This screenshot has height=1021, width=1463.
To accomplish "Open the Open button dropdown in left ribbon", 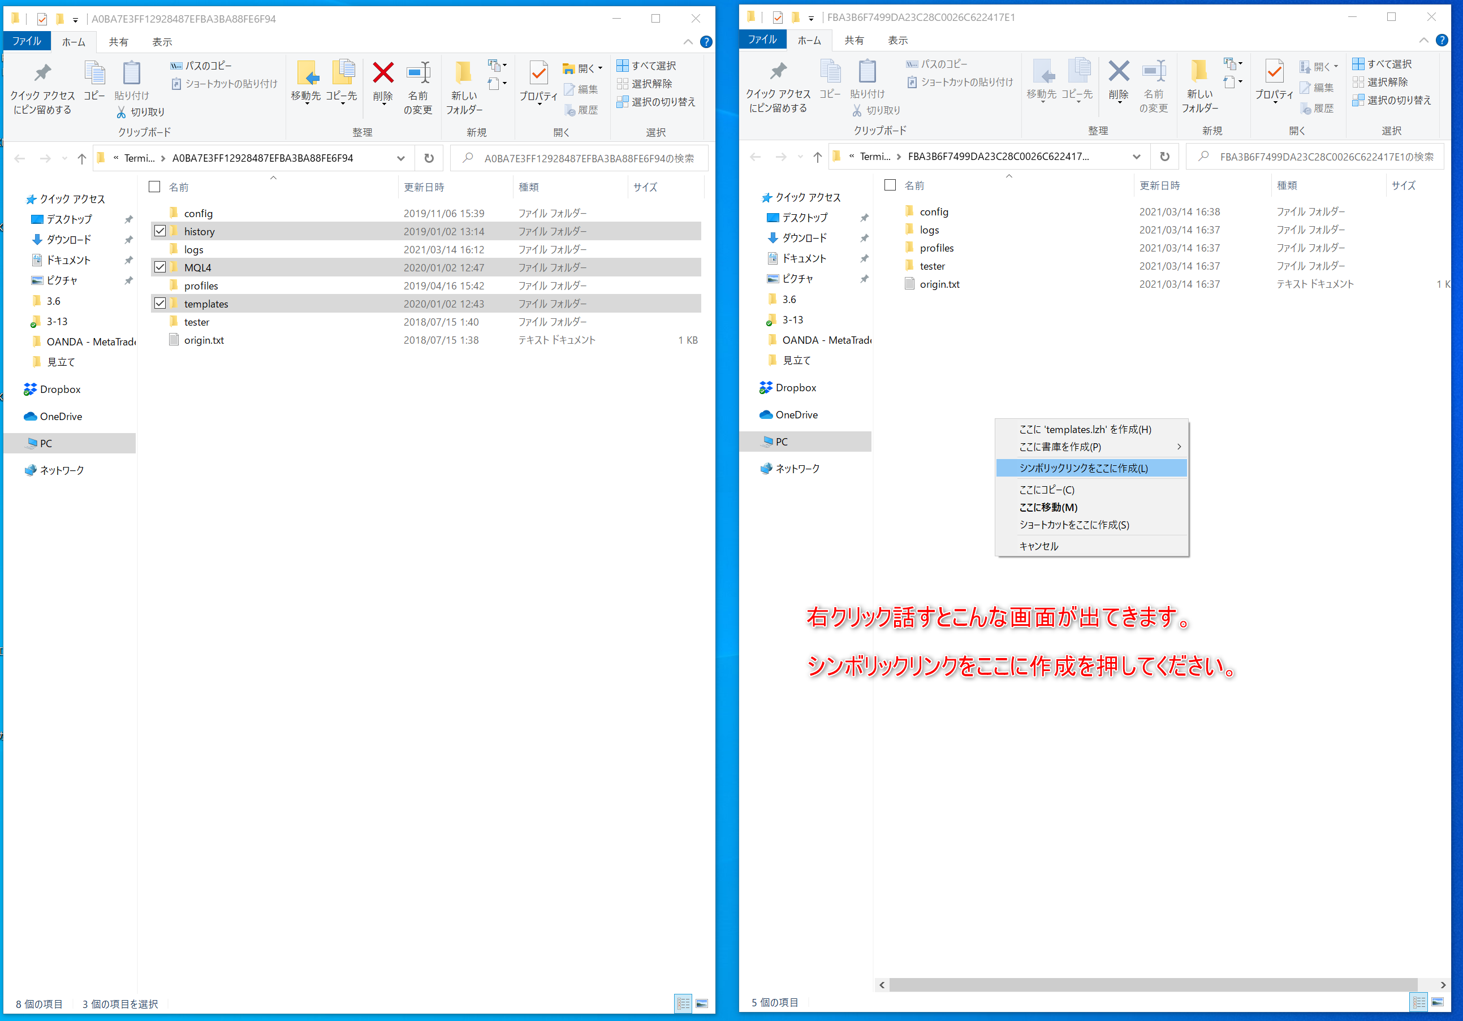I will pyautogui.click(x=600, y=68).
